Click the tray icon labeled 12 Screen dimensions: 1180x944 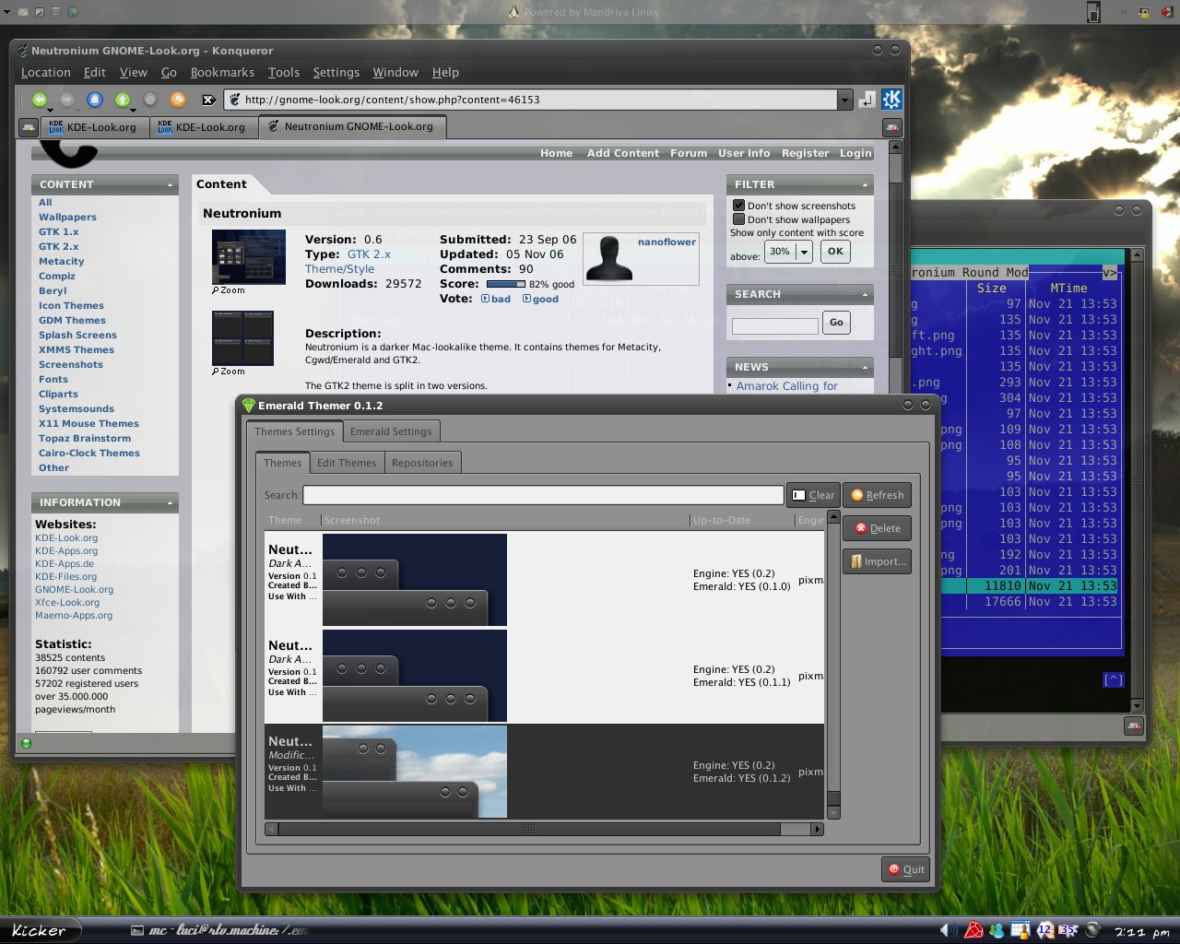1044,930
